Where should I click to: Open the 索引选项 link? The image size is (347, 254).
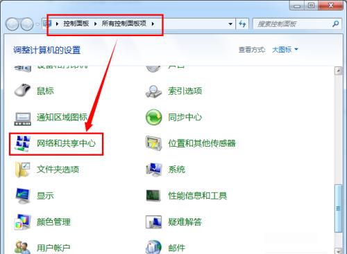(x=185, y=91)
